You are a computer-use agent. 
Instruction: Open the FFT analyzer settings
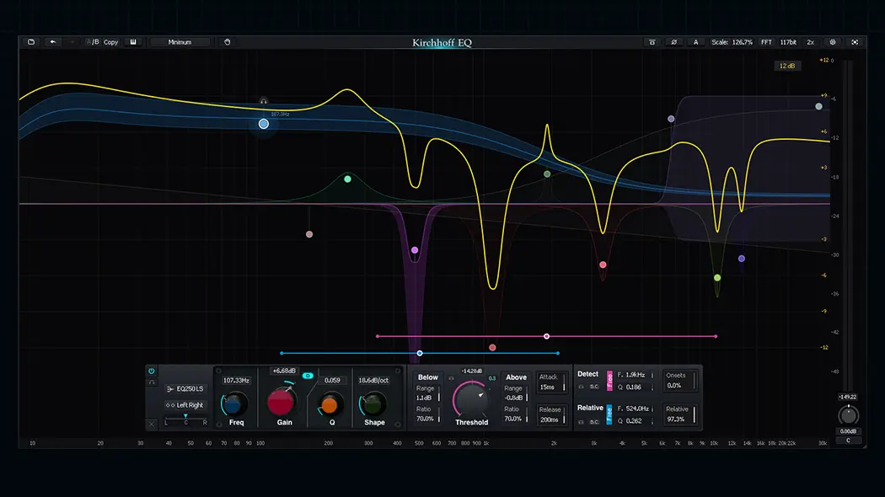(x=766, y=42)
